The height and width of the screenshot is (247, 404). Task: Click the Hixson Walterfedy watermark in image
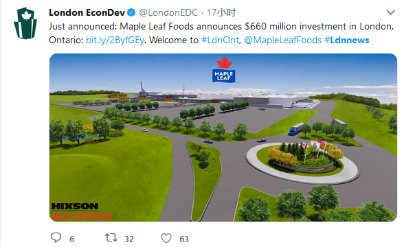point(82,211)
